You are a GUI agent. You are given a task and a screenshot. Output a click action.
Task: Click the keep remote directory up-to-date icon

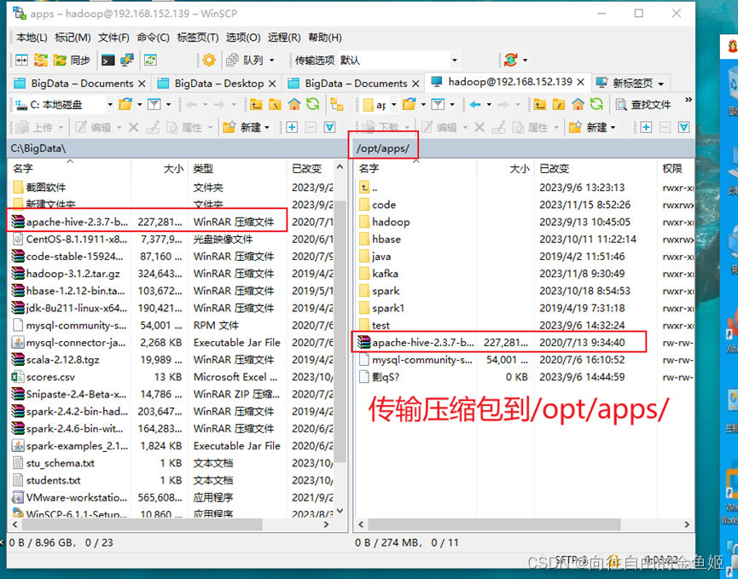click(x=150, y=61)
